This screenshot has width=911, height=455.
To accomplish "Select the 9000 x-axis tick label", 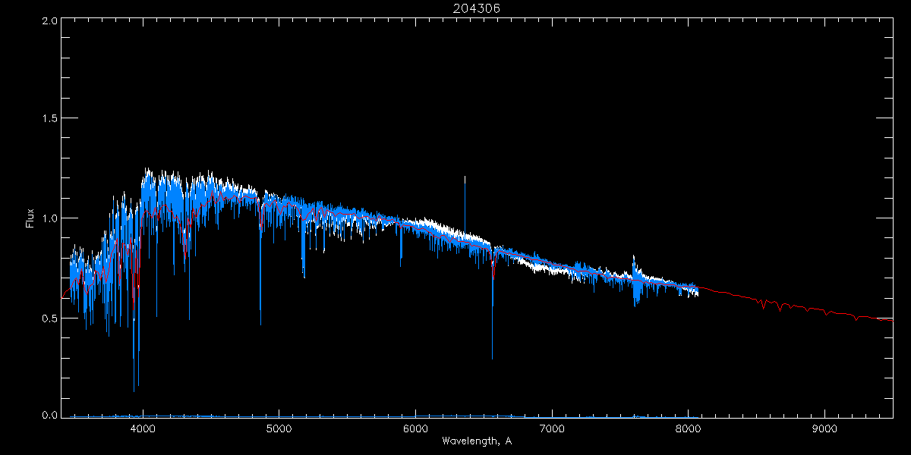I will pos(824,428).
